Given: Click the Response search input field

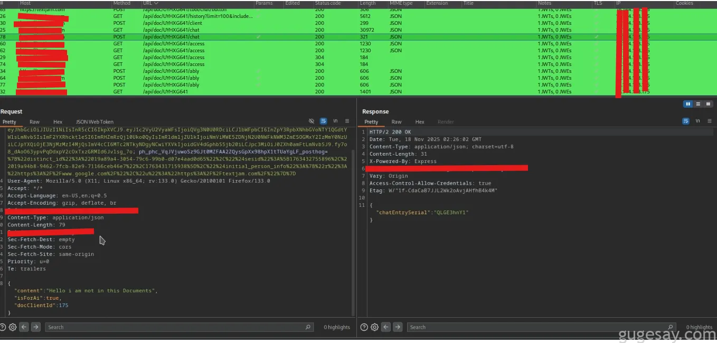Looking at the screenshot, I should (539, 327).
